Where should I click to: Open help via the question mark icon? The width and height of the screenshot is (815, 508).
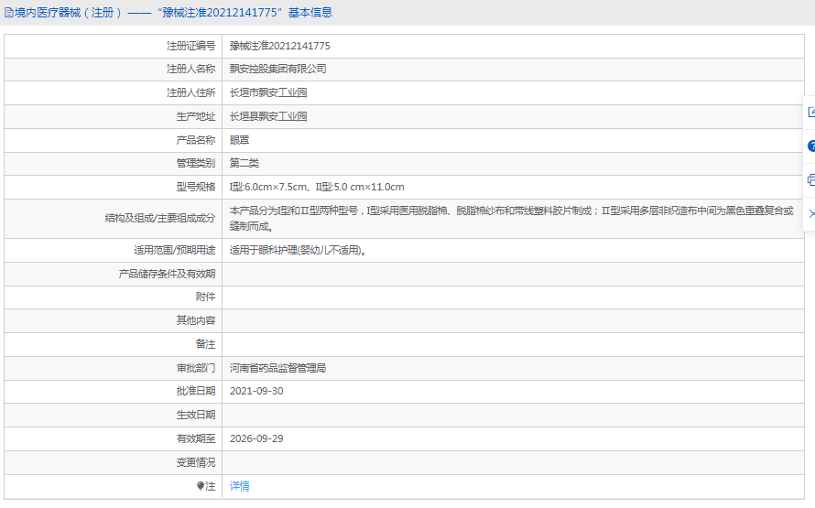coord(810,146)
